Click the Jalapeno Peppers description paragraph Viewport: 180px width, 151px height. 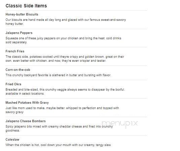click(x=63, y=40)
